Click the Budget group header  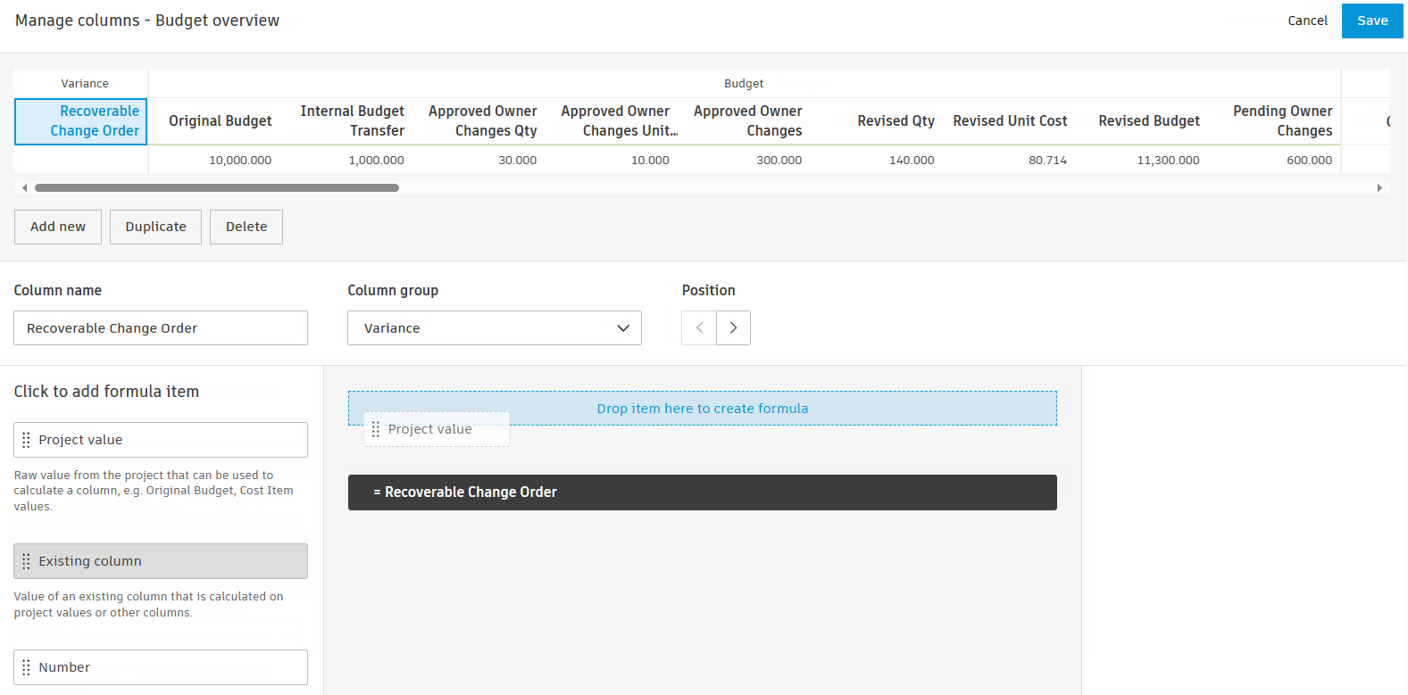click(x=744, y=83)
